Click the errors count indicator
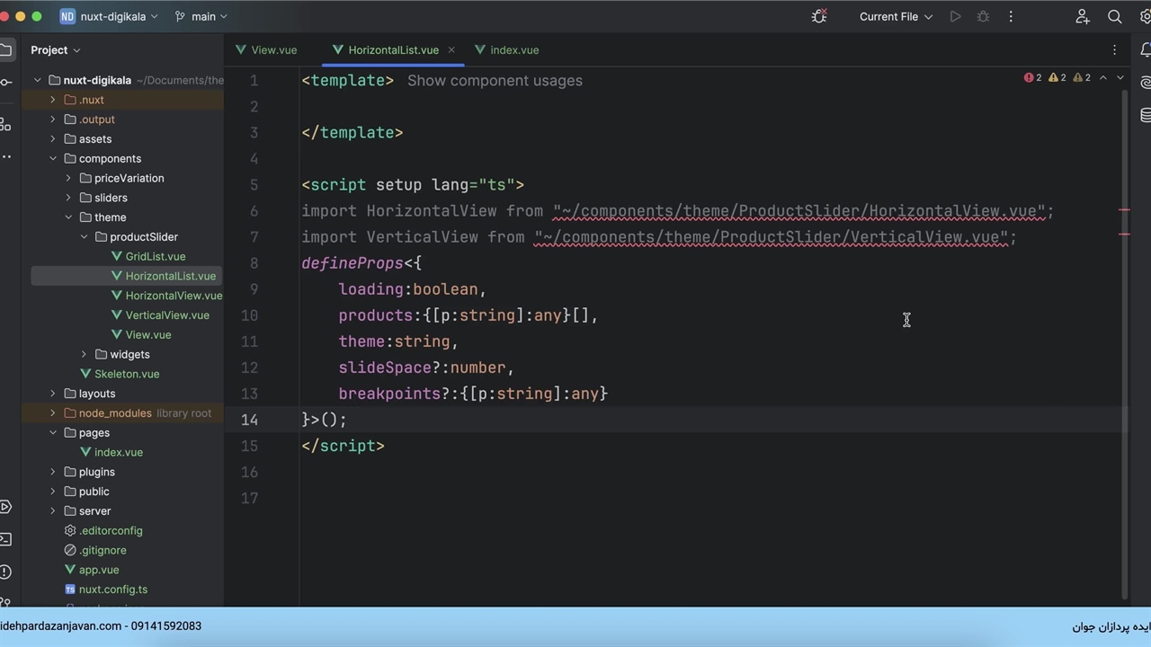This screenshot has height=647, width=1151. point(1032,78)
